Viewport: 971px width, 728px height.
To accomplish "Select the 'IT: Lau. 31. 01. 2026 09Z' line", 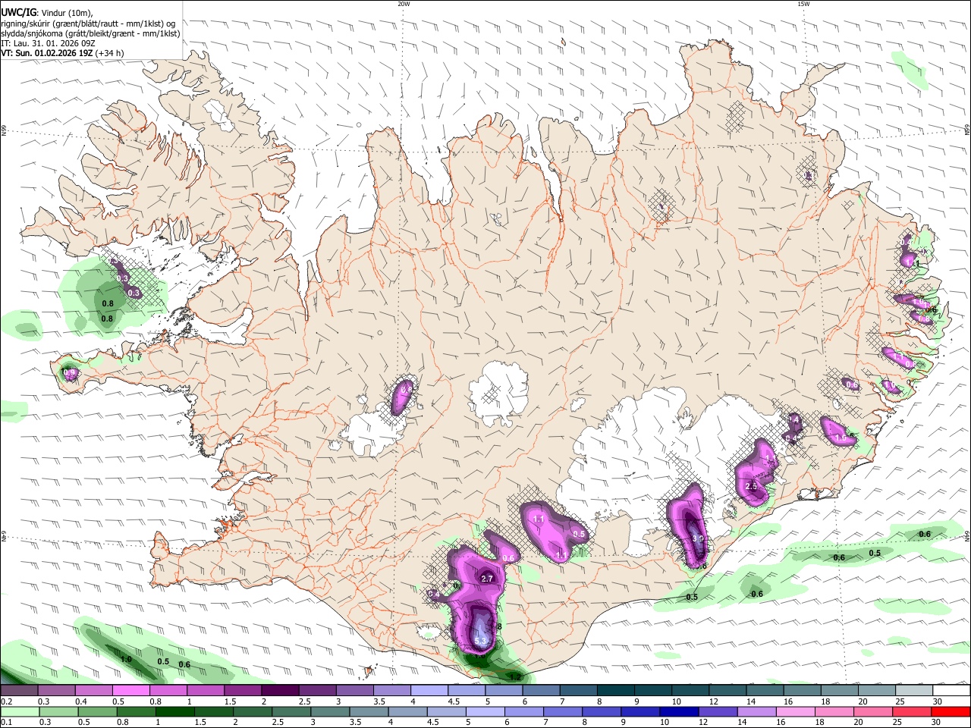I will [48, 43].
